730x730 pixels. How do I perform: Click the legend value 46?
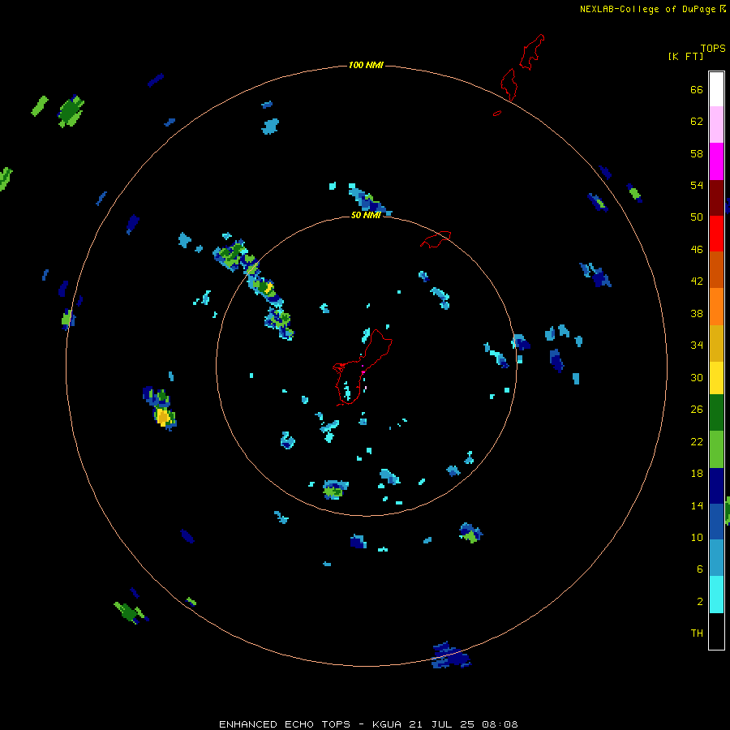[x=697, y=250]
